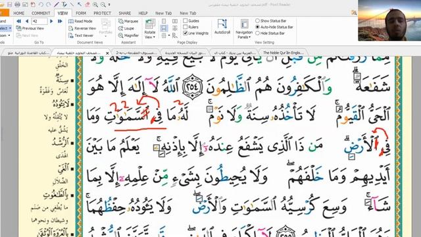This screenshot has width=421, height=237.
Task: Select the eraser tool
Action: [87, 5]
